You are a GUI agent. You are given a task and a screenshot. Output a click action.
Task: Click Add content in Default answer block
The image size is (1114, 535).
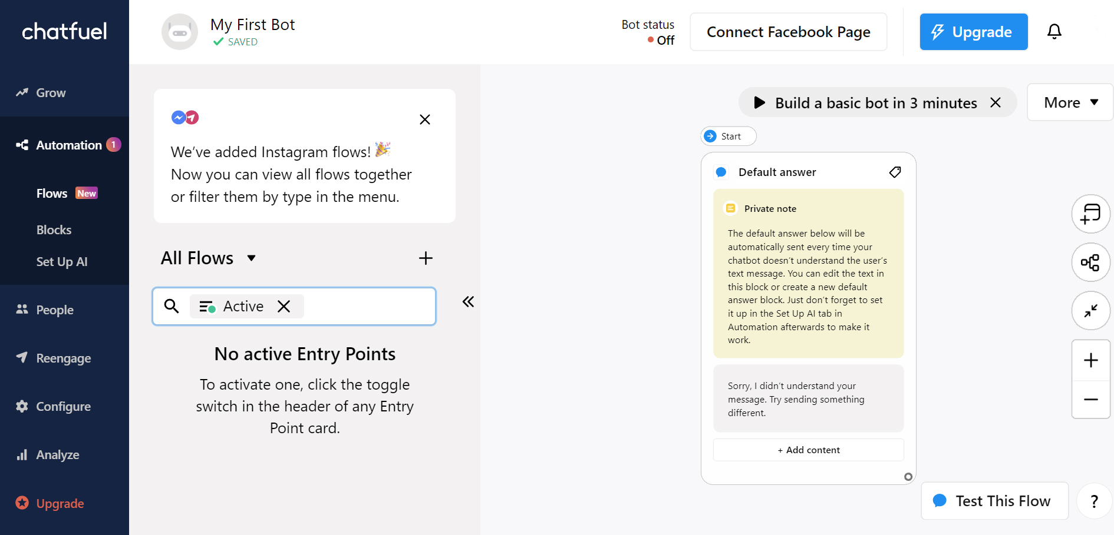click(808, 450)
